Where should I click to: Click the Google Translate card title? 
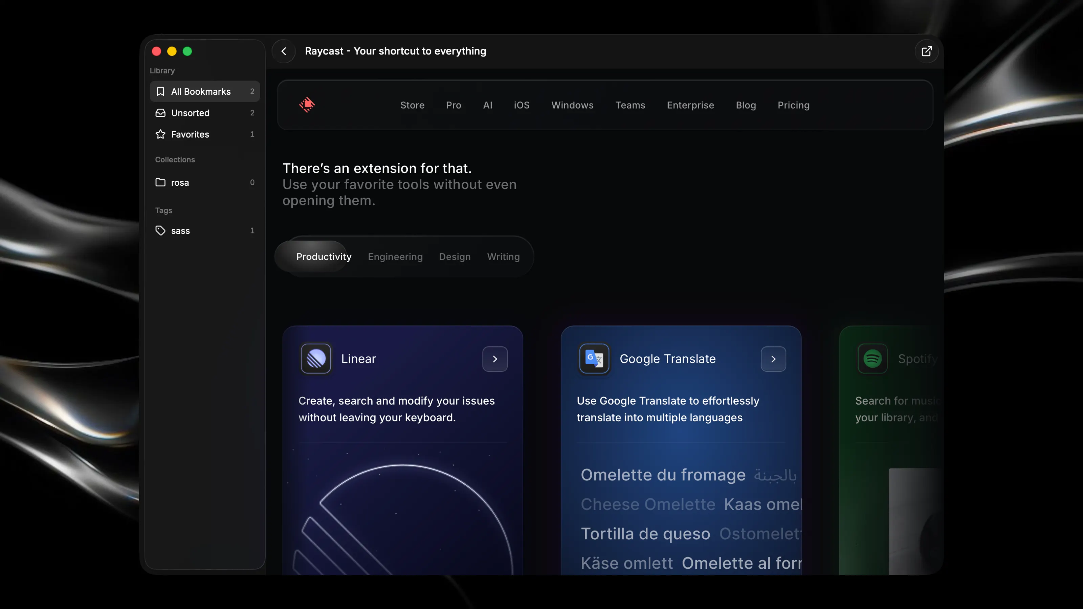(667, 359)
